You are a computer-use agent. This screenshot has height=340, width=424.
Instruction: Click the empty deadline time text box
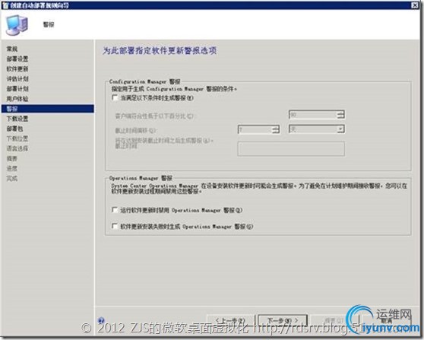[x=291, y=148]
